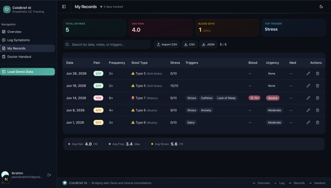
Task: Click the 4/10 pain badge
Action: point(99,110)
